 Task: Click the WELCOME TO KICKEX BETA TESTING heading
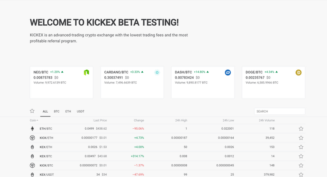104,23
